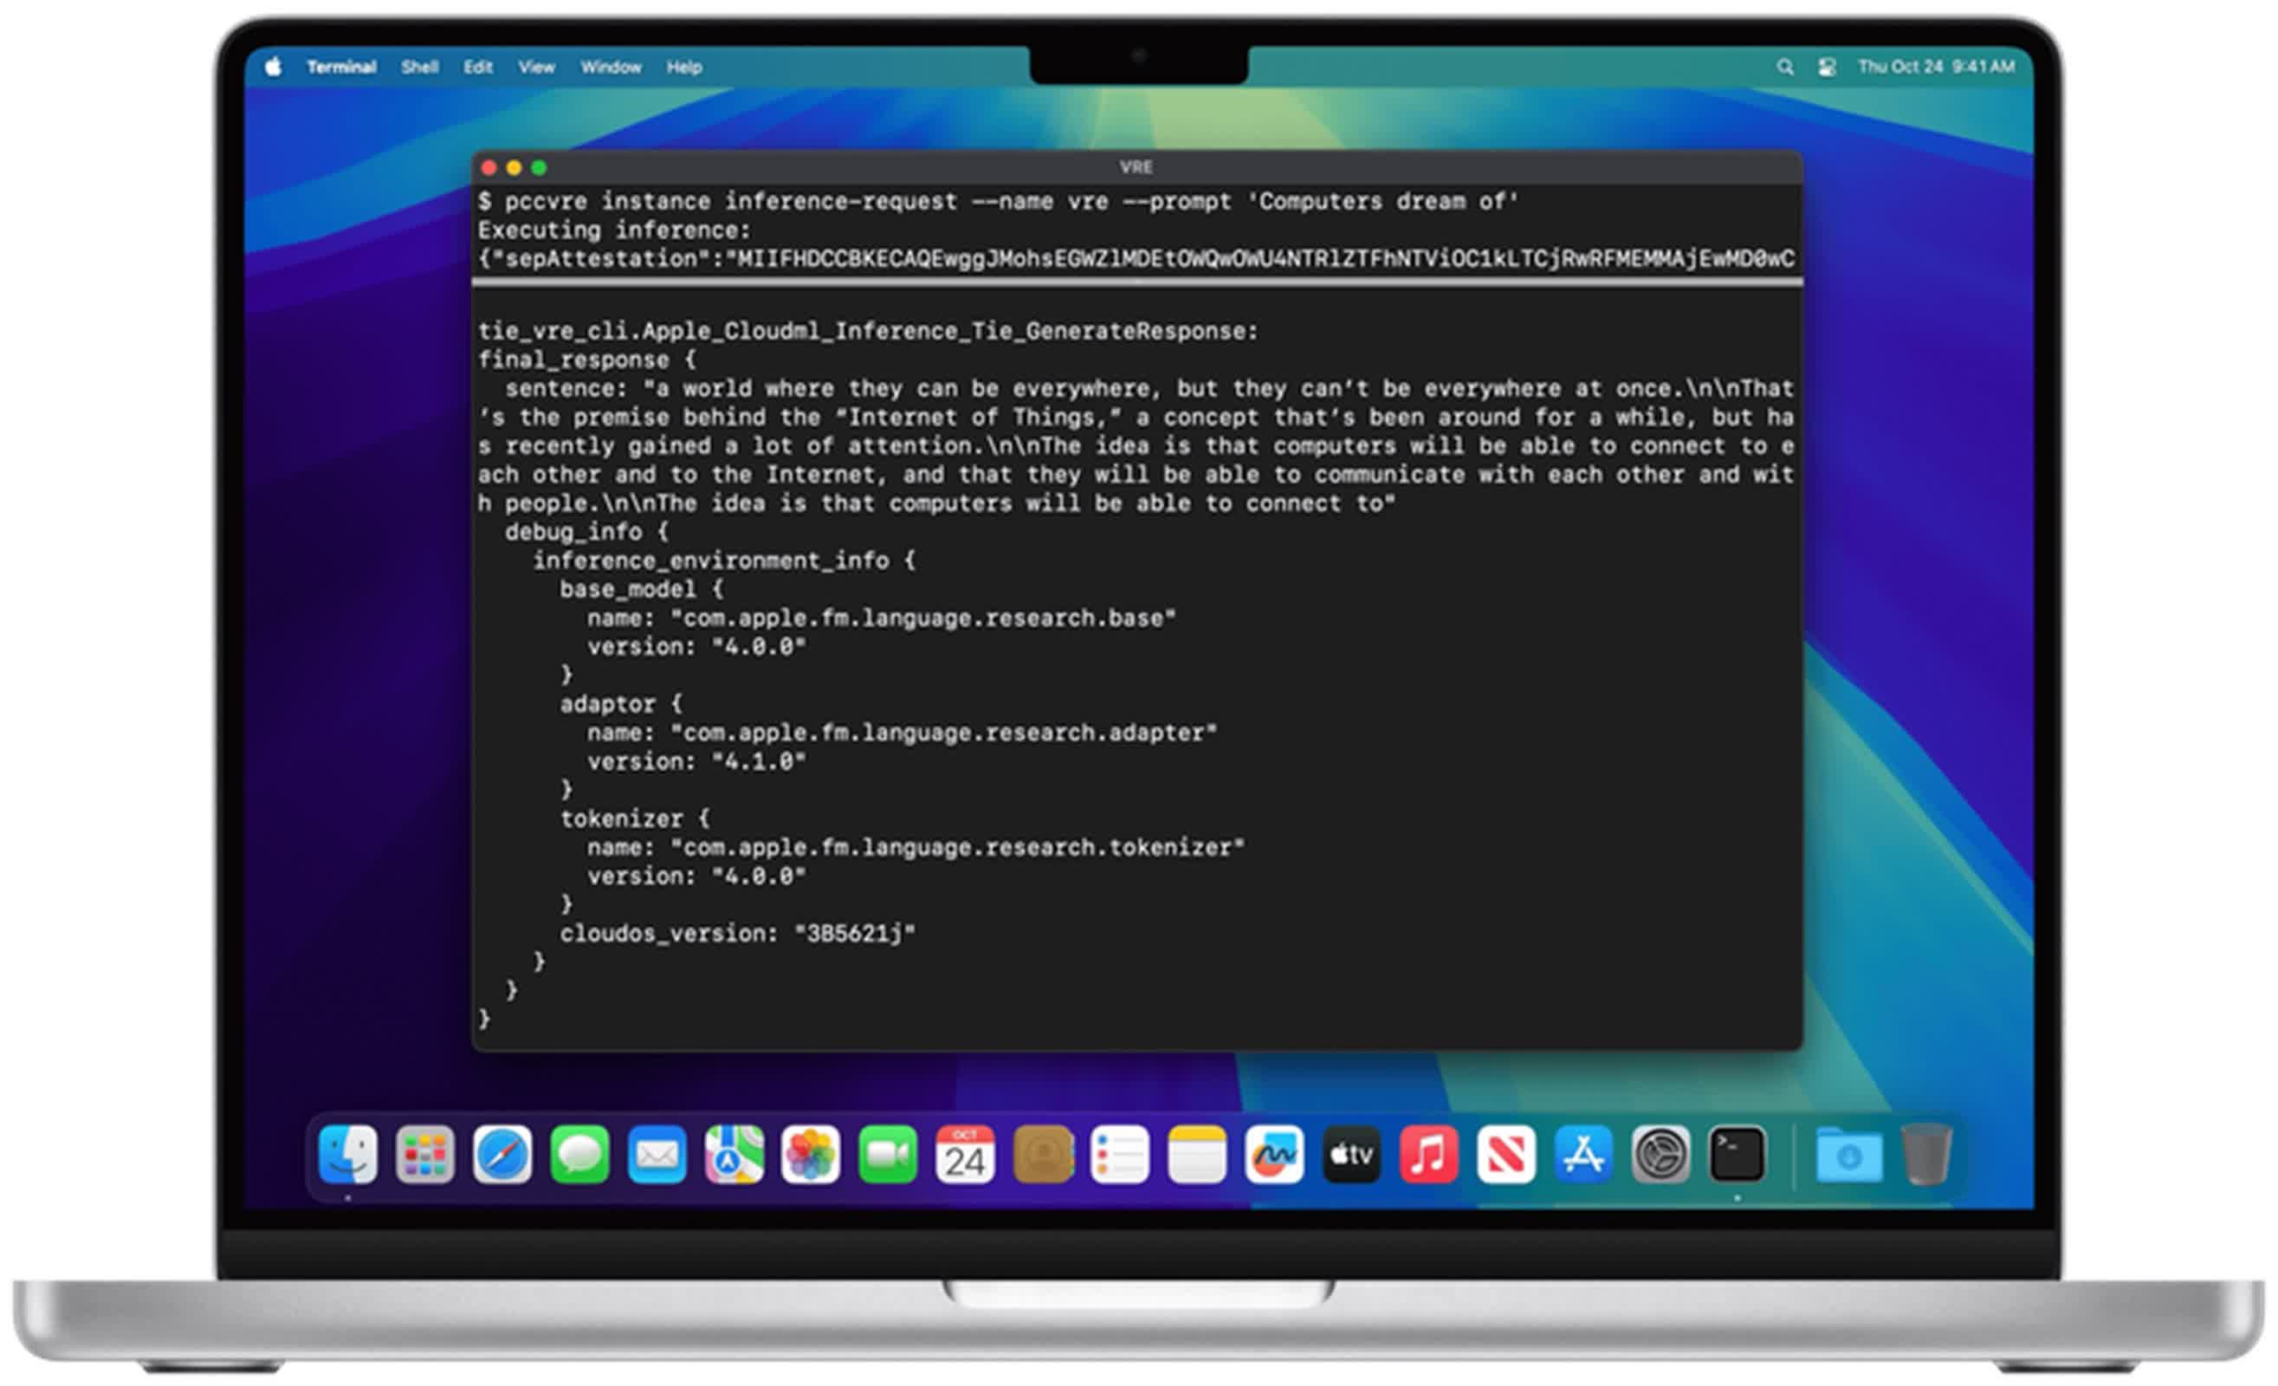Open the Photos app in the Dock

811,1154
